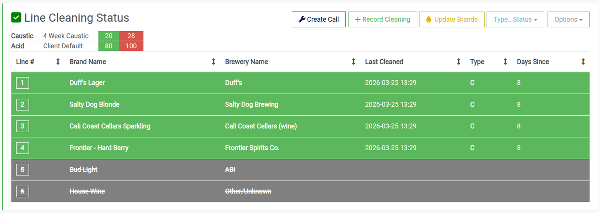This screenshot has width=599, height=213.
Task: Select line number 5 box for Bud Light
Action: click(x=22, y=170)
